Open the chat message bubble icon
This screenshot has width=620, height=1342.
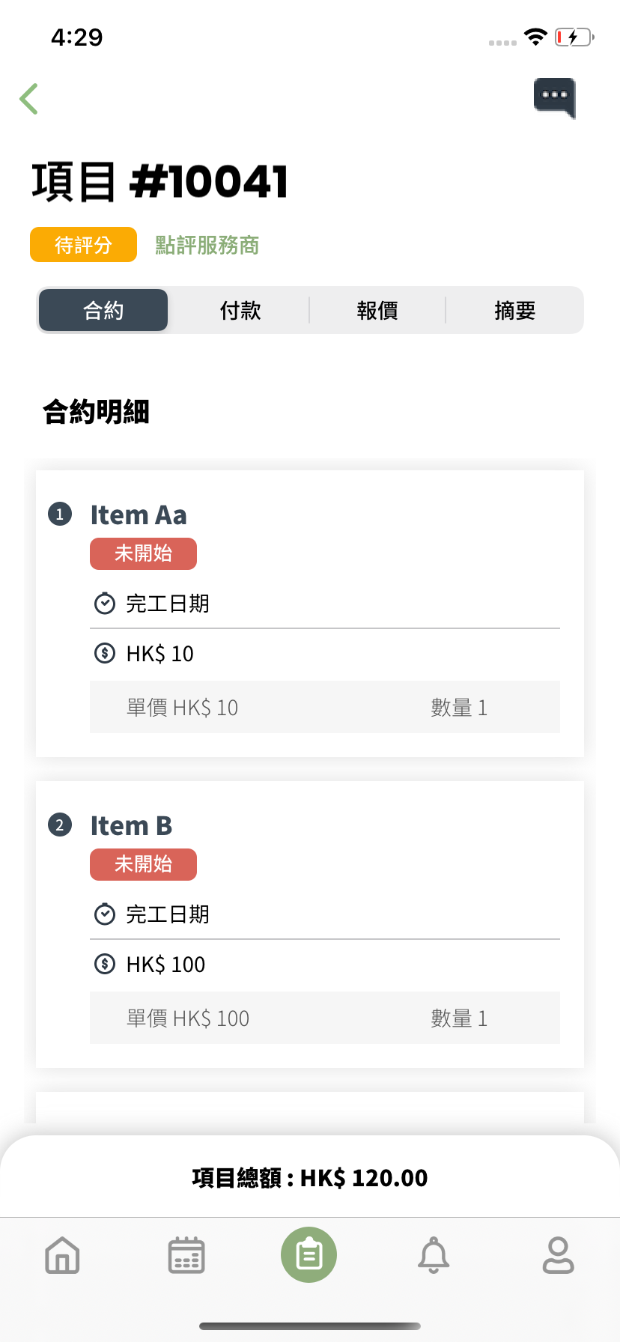555,97
